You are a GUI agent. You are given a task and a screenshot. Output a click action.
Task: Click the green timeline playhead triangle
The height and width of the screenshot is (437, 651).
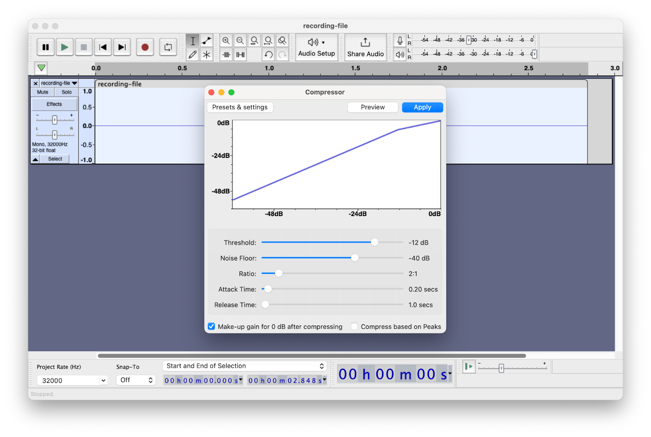pyautogui.click(x=41, y=68)
